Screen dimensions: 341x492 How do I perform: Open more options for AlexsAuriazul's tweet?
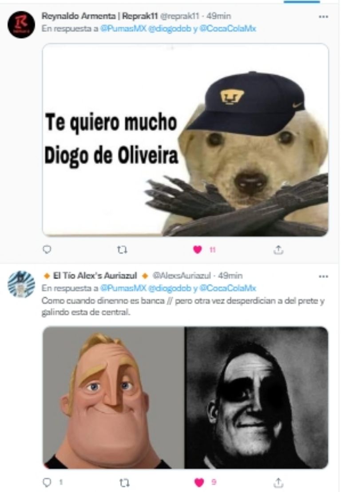[323, 276]
